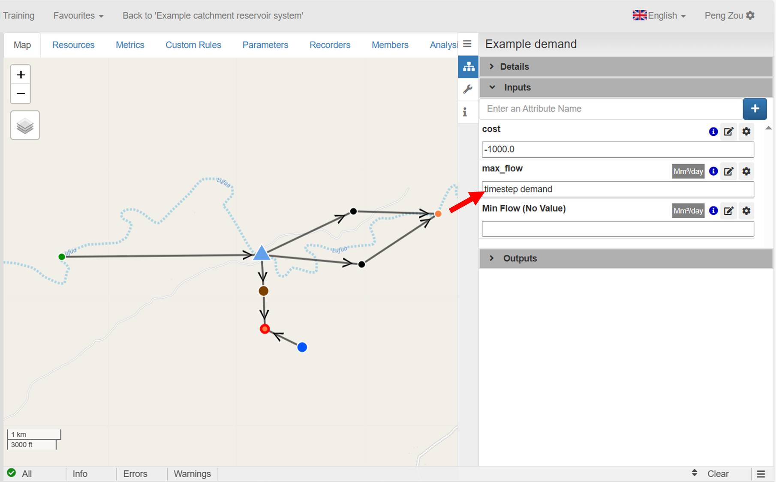
Task: Open the English language dropdown
Action: 660,16
